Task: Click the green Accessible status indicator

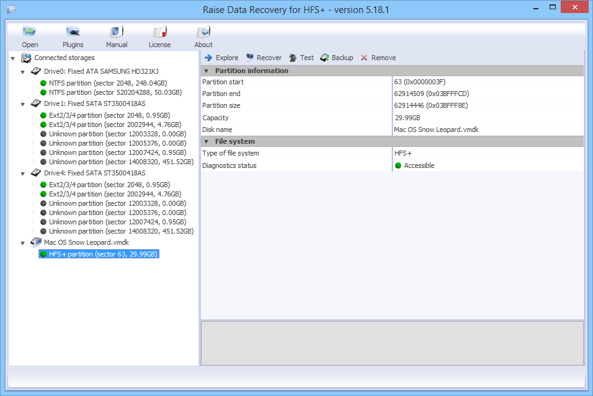Action: tap(398, 165)
